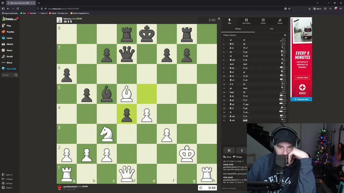The width and height of the screenshot is (344, 193).
Task: Step back one move with previous arrow
Action: coord(242,150)
